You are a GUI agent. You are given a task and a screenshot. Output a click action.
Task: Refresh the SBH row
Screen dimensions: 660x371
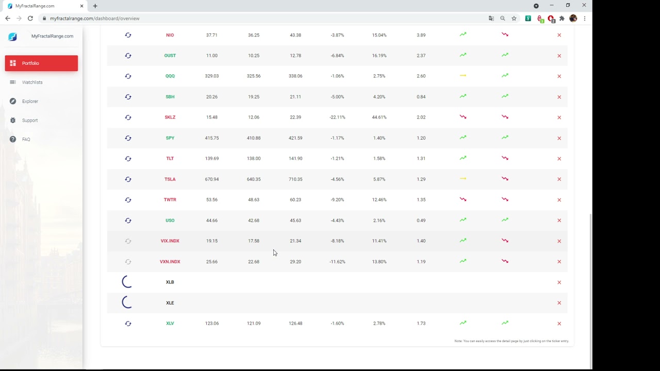click(x=128, y=97)
